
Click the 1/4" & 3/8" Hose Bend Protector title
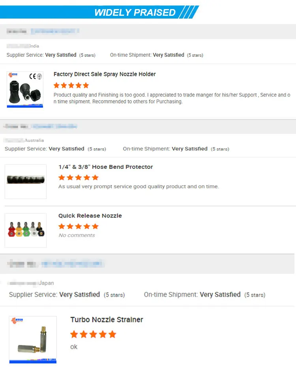point(105,167)
